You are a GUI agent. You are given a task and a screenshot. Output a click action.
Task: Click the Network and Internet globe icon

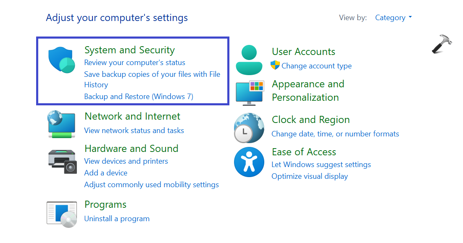61,124
